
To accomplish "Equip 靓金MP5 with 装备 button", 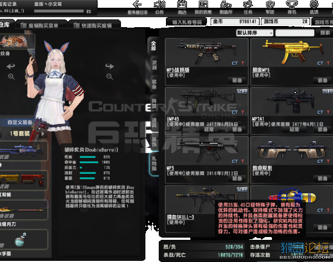I will [x=322, y=80].
